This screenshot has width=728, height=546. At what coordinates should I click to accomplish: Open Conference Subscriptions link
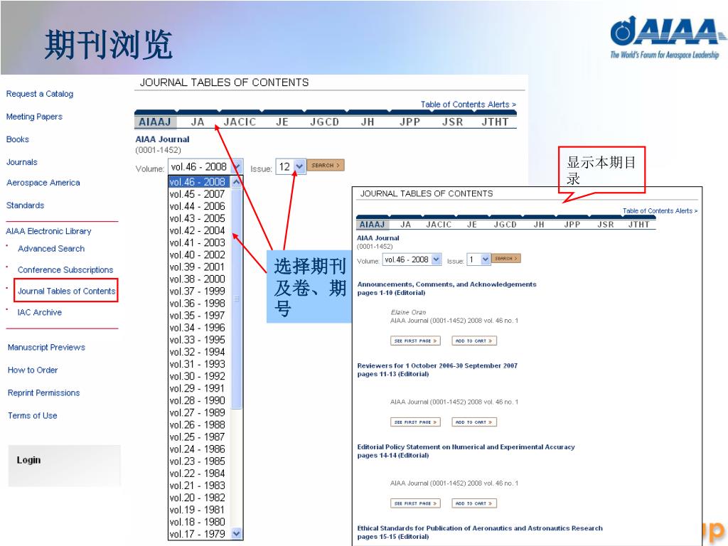coord(65,269)
